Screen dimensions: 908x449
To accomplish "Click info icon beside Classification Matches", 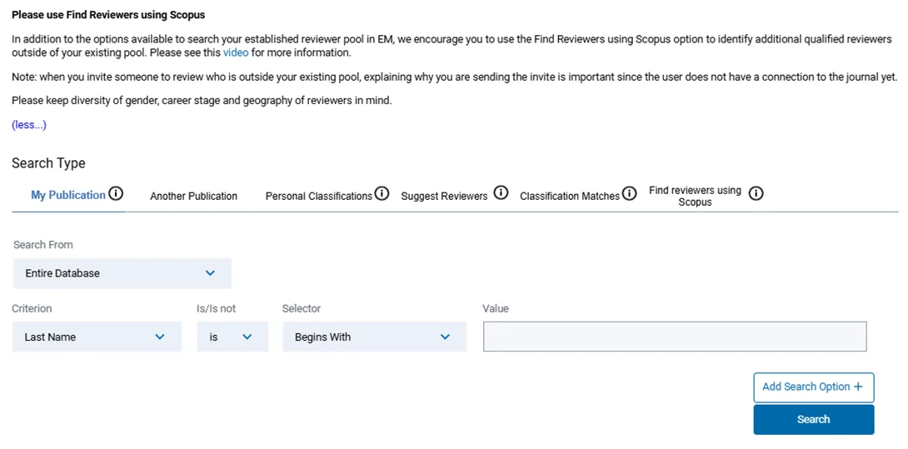I will tap(629, 194).
